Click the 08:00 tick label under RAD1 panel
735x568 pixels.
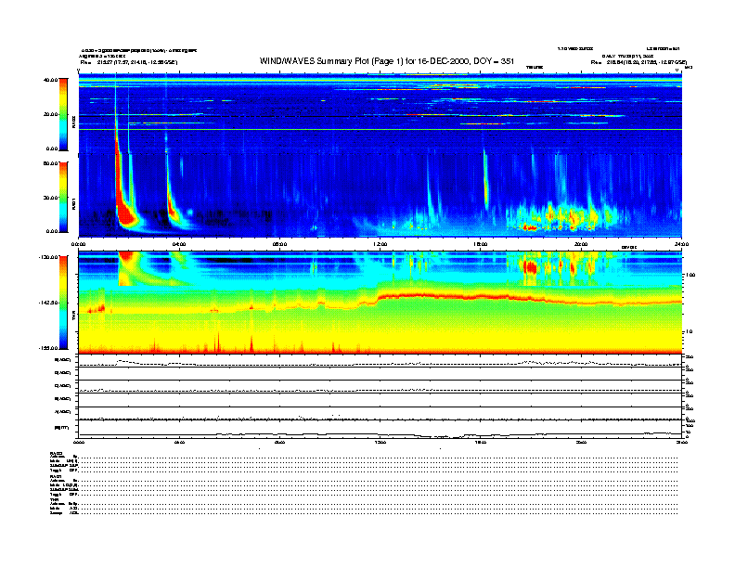[x=279, y=244]
